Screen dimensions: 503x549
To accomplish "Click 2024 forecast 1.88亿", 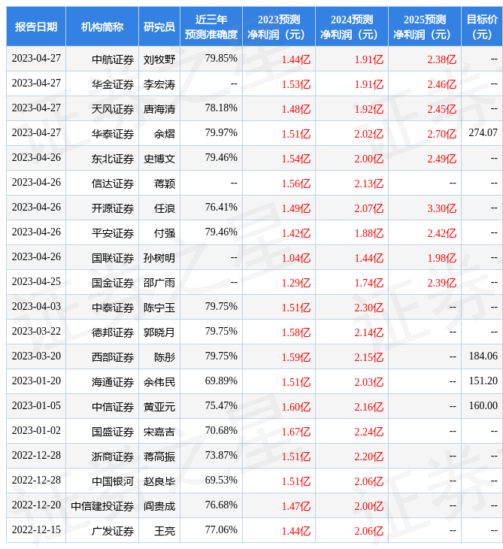I will pos(369,233).
